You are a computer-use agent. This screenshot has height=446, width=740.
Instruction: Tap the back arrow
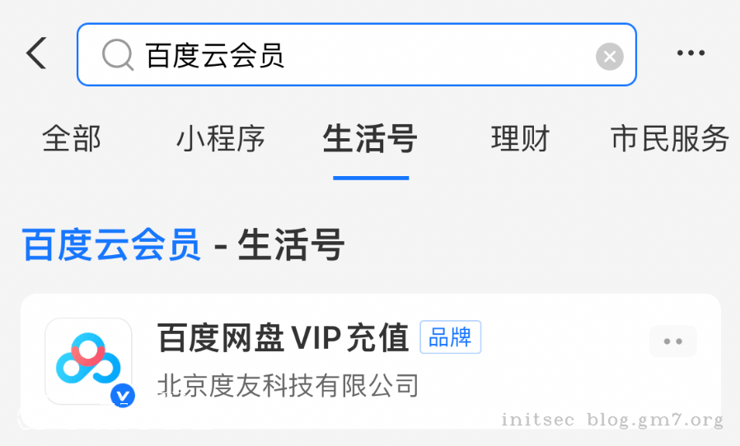tap(36, 53)
